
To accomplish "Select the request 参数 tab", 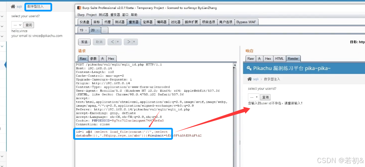I will point(94,59).
